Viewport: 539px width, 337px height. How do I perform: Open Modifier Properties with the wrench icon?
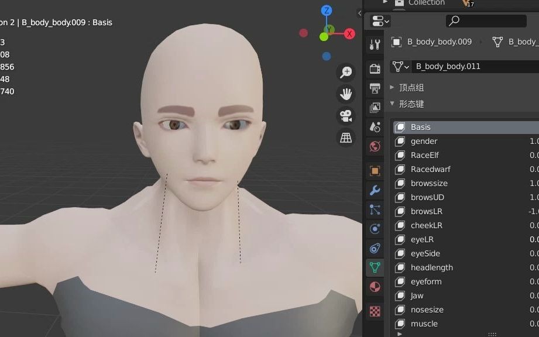coord(375,190)
